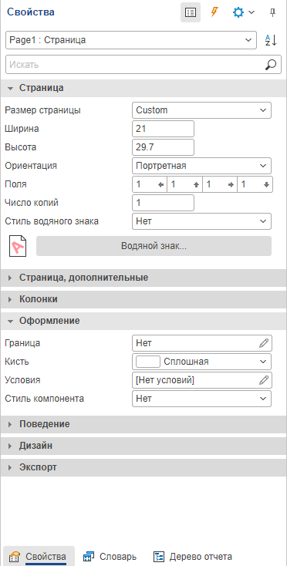Click the Словарь tab icon
The height and width of the screenshot is (566, 287).
89,556
